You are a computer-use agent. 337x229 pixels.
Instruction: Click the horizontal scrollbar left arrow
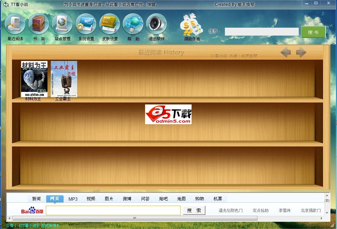(x=9, y=218)
